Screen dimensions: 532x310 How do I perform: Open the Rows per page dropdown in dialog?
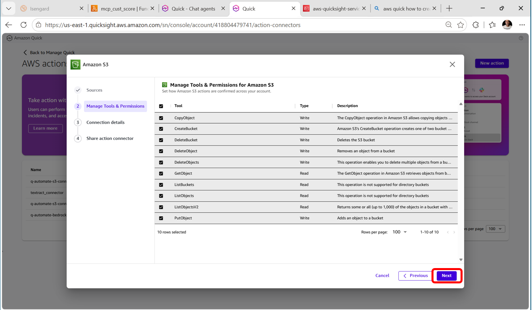(400, 232)
